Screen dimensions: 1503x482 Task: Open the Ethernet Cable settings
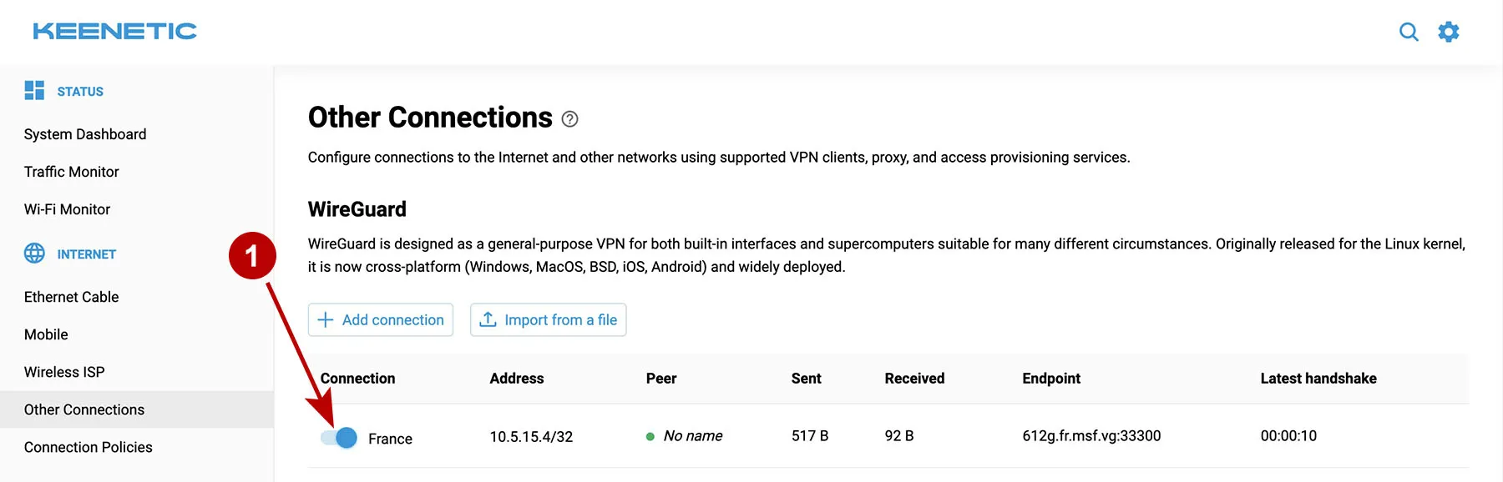click(71, 296)
